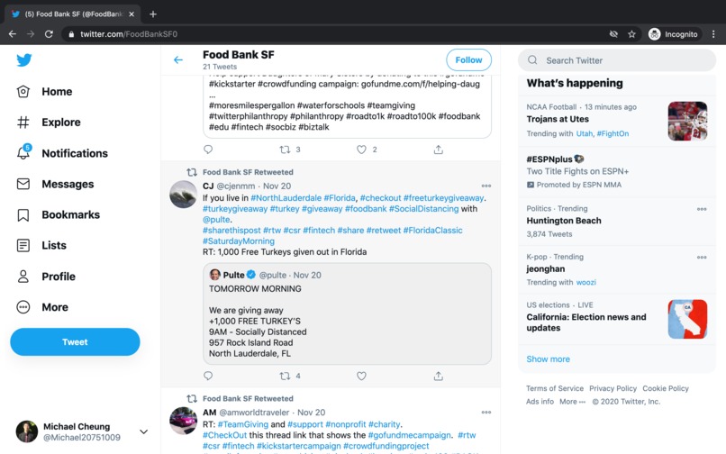Open the Privacy Policy link
Image resolution: width=726 pixels, height=454 pixels.
point(613,388)
